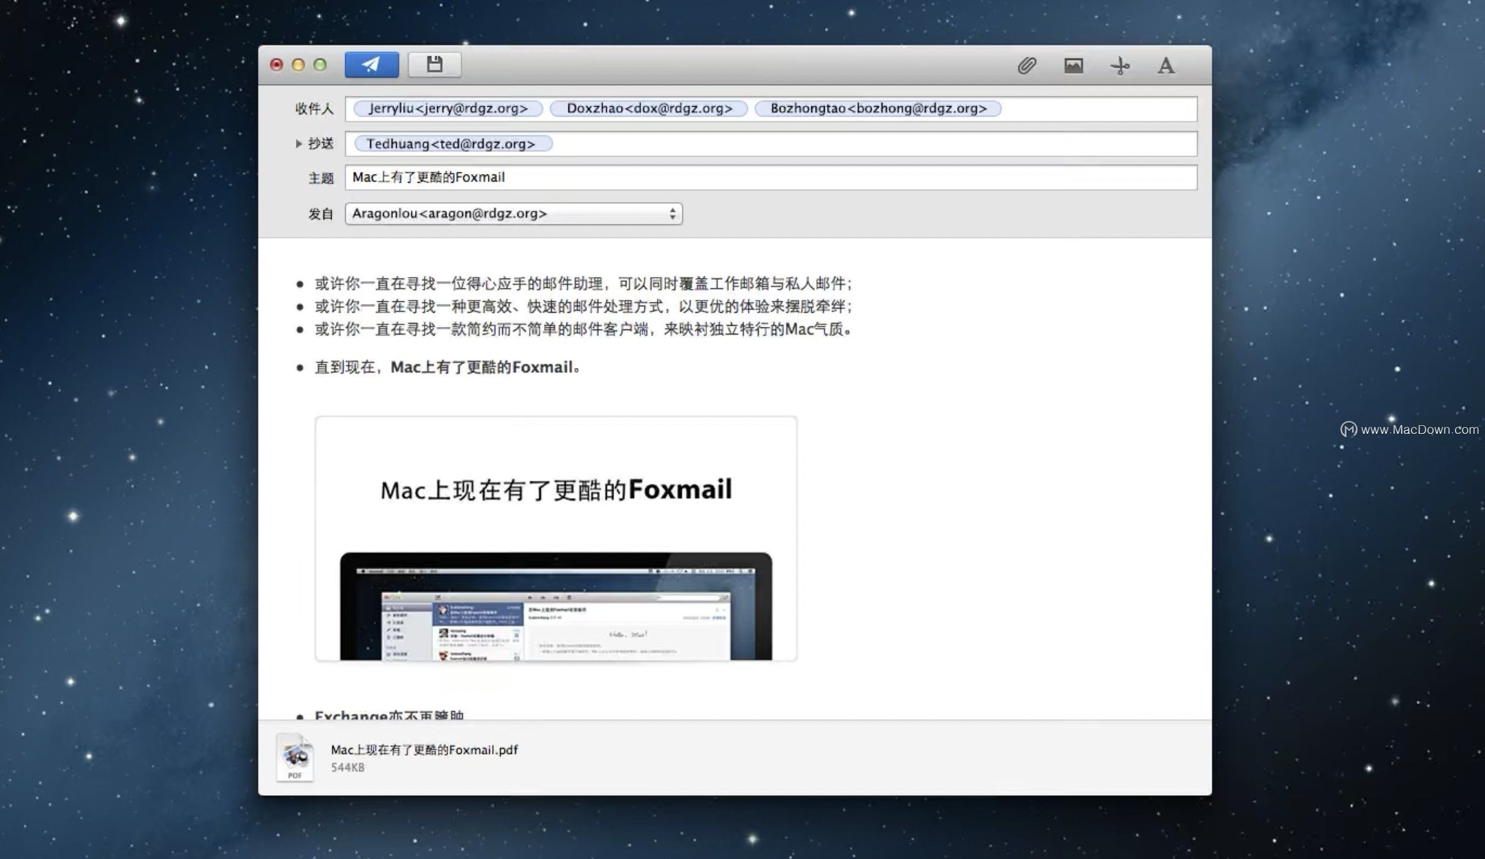Click into the 主题 subject field

771,178
